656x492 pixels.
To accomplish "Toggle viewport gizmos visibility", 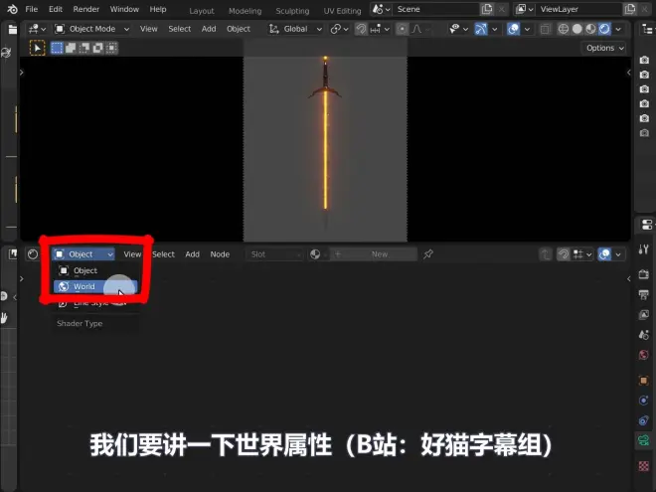I will (x=481, y=29).
